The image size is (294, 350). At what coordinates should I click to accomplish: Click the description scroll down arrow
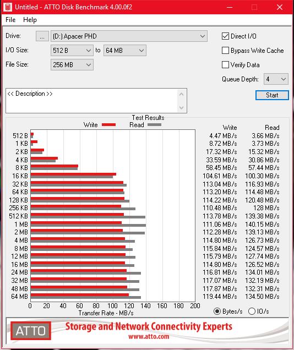coord(182,108)
